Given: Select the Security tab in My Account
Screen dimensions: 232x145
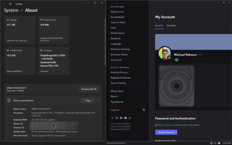Looking at the screenshot, I should click(x=159, y=25).
